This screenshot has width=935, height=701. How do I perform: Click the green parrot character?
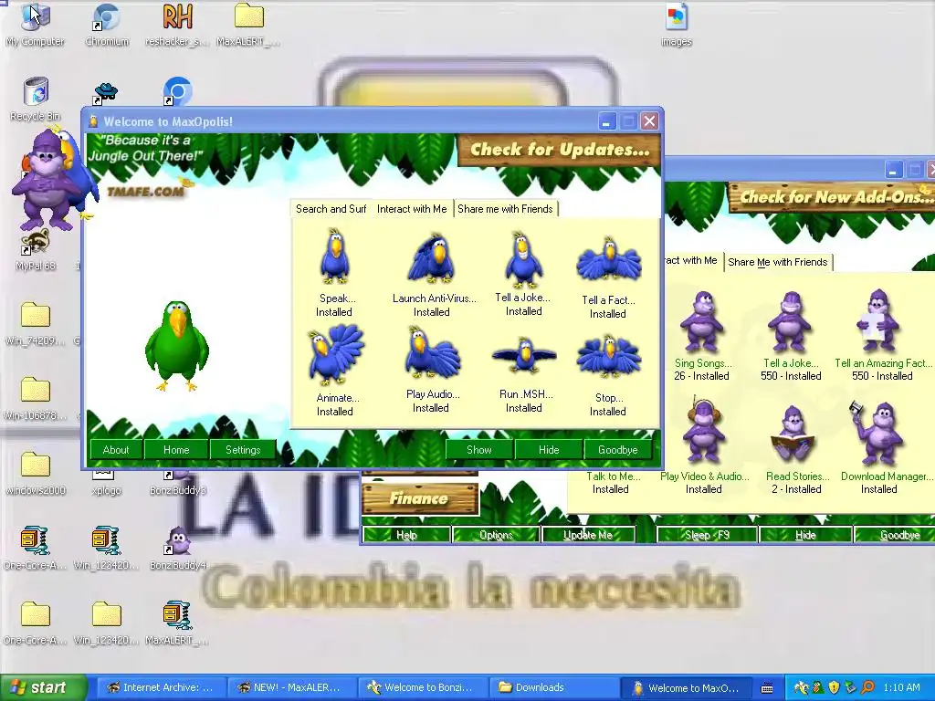tap(177, 346)
